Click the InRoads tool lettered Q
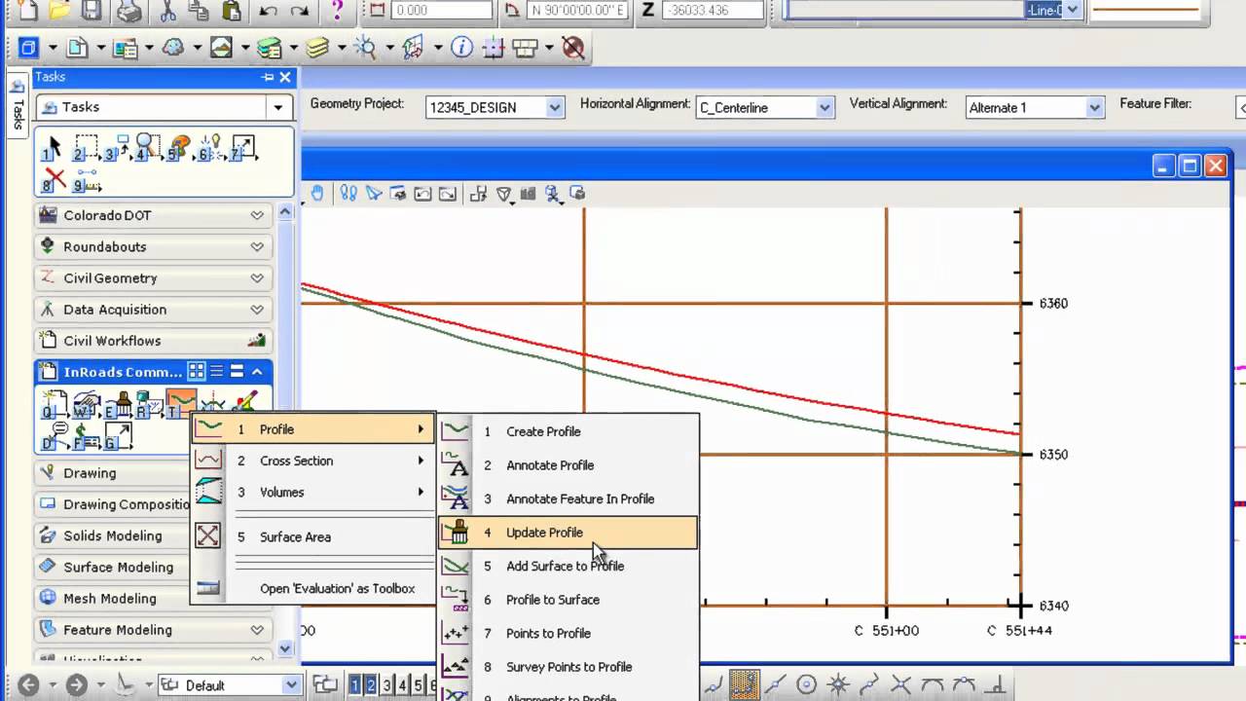This screenshot has width=1246, height=701. (55, 404)
